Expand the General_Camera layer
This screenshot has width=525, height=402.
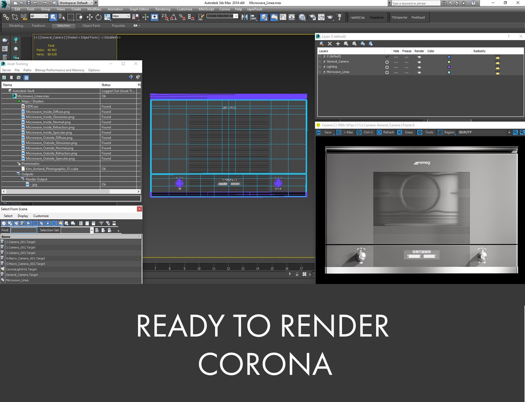[x=320, y=62]
